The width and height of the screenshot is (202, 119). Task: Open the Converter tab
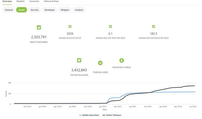(34, 2)
